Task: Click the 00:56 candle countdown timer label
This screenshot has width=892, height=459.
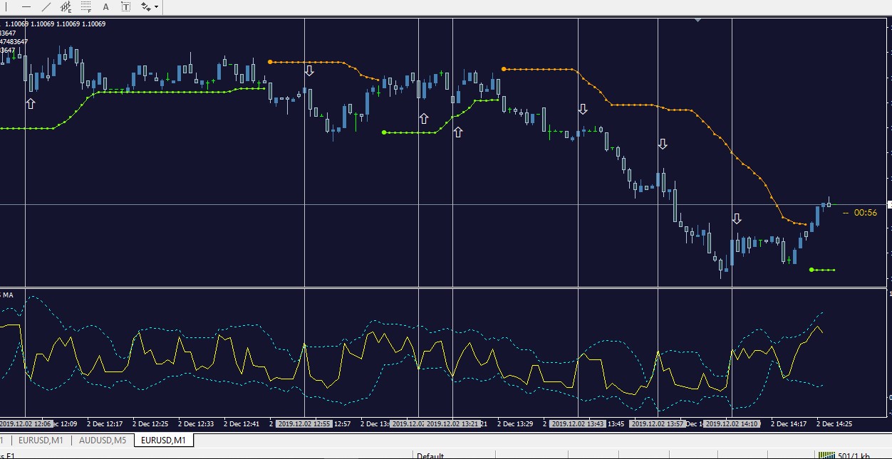Action: click(865, 213)
